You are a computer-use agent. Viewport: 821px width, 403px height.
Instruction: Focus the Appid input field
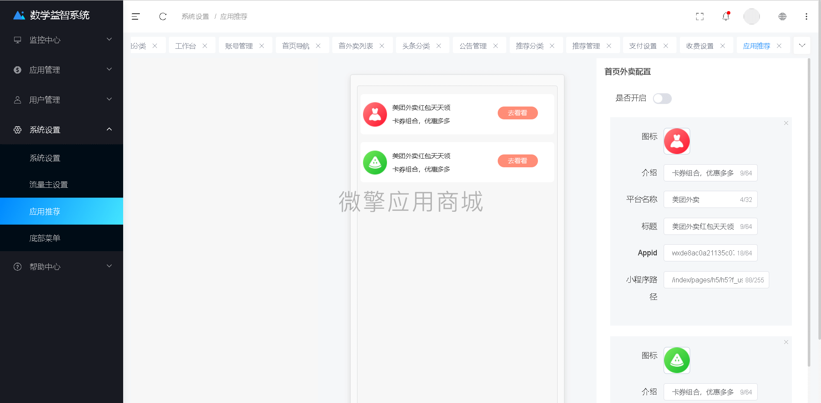tap(710, 253)
